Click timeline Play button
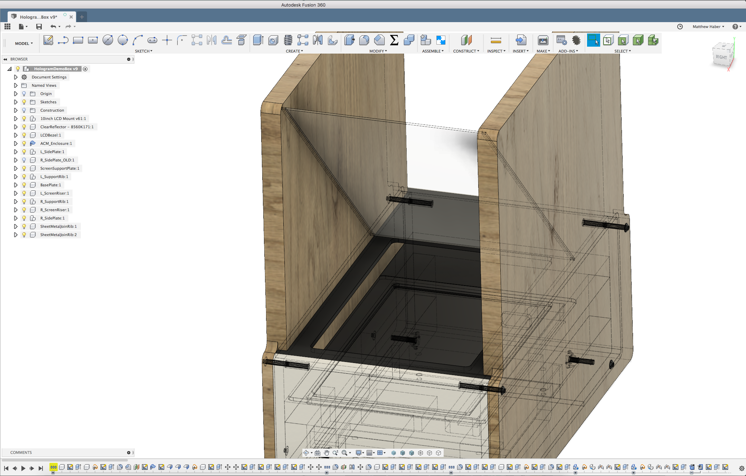 [23, 468]
